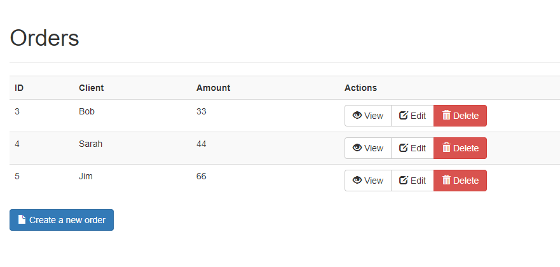Viewport: 560px width, 267px height.
Task: Click the eye icon in Bob's row
Action: (357, 116)
